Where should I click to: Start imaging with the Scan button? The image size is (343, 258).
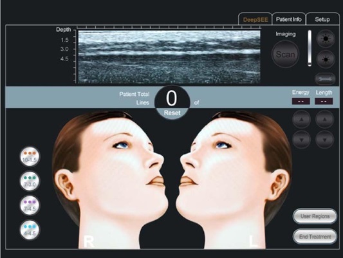point(285,54)
